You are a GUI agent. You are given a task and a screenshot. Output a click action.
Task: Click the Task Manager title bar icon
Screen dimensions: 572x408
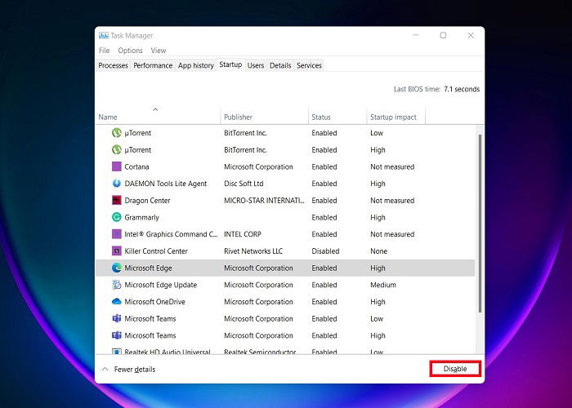[104, 35]
